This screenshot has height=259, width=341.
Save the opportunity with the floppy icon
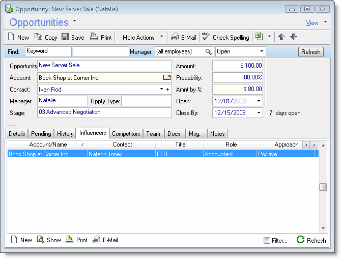coord(65,37)
